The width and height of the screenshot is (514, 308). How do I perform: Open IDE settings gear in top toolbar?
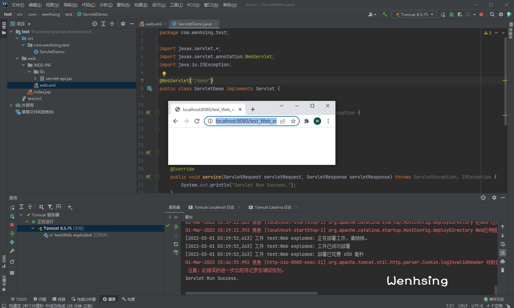pos(501,14)
